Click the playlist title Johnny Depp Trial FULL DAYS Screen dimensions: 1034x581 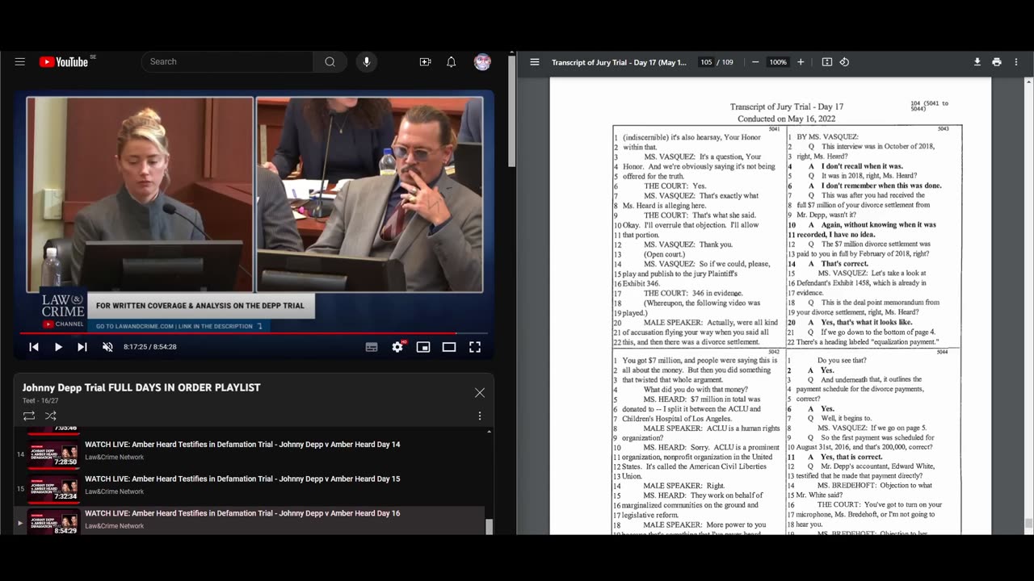pos(141,387)
